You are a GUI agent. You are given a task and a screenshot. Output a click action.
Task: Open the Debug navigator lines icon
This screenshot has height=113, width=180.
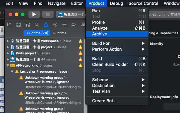point(64,24)
